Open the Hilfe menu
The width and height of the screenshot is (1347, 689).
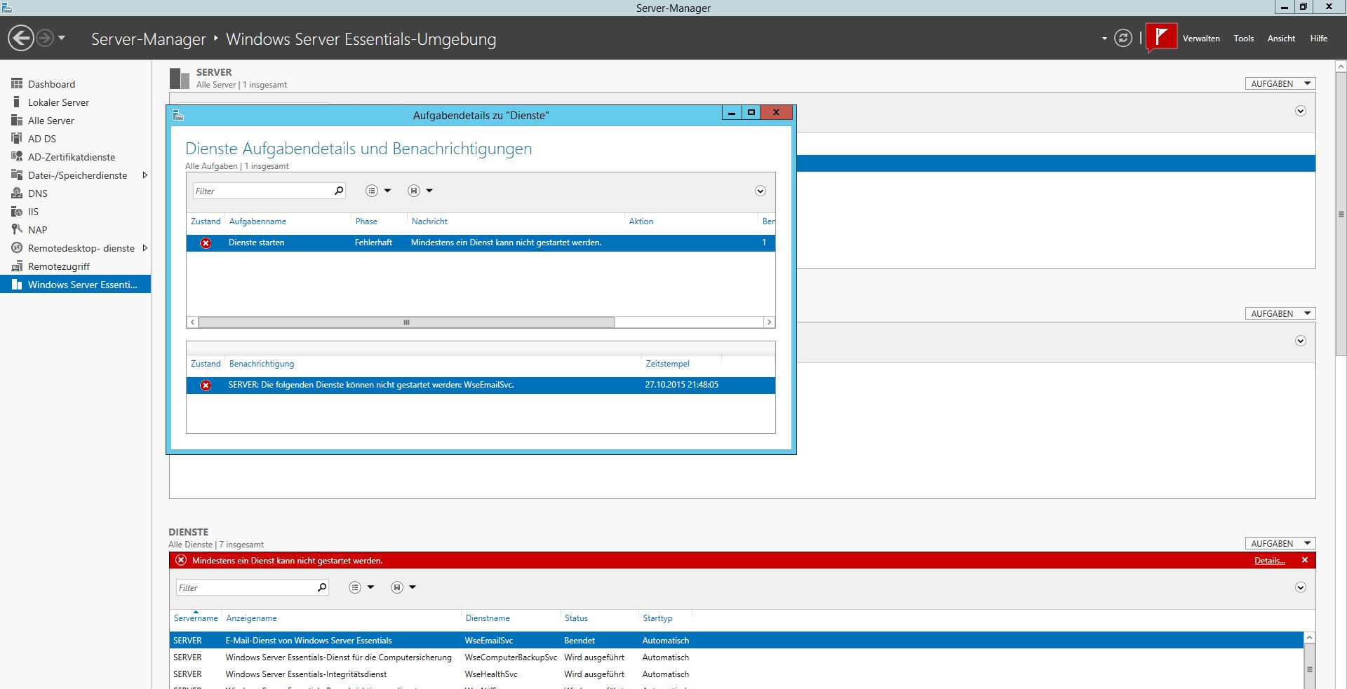(1318, 39)
